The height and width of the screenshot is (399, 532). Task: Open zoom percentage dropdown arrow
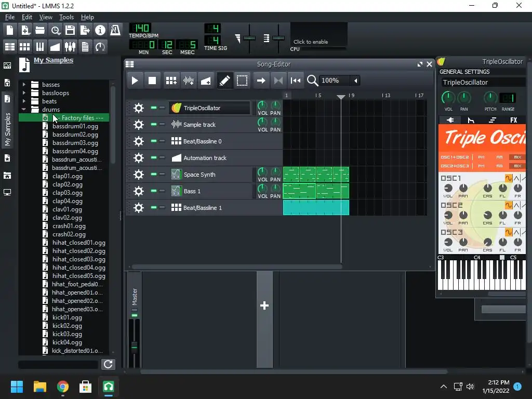pos(355,81)
